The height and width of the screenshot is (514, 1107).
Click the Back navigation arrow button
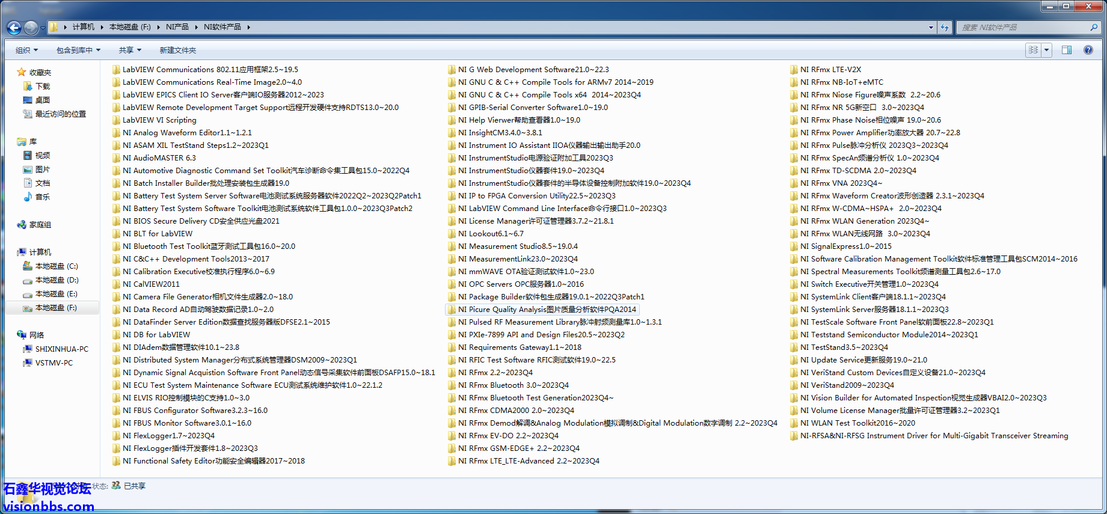14,28
